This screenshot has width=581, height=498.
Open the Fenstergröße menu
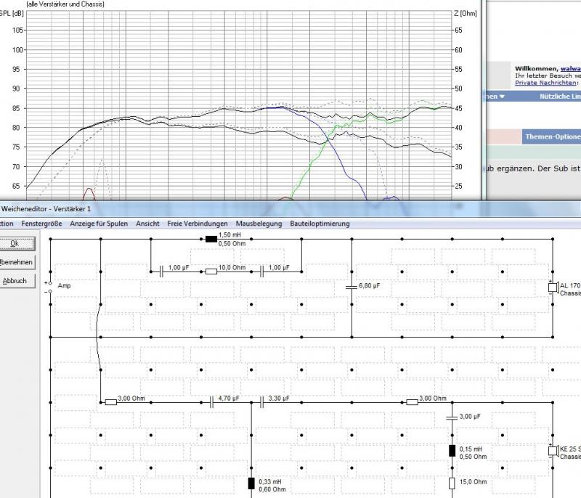[41, 224]
